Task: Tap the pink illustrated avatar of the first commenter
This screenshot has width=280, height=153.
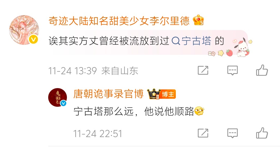Action: (x=24, y=30)
